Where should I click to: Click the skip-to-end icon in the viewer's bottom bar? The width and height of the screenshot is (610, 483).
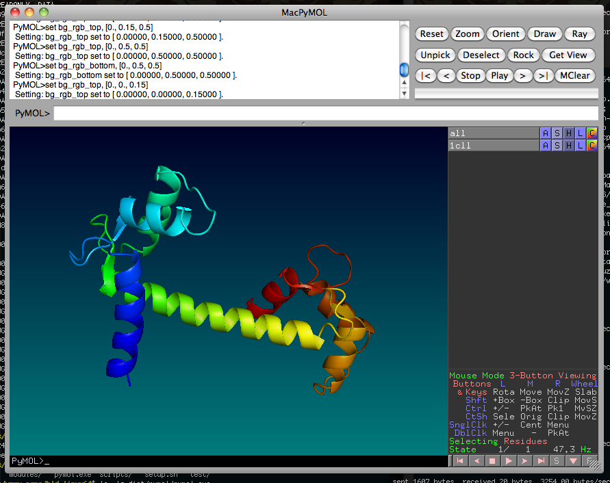pos(542,461)
